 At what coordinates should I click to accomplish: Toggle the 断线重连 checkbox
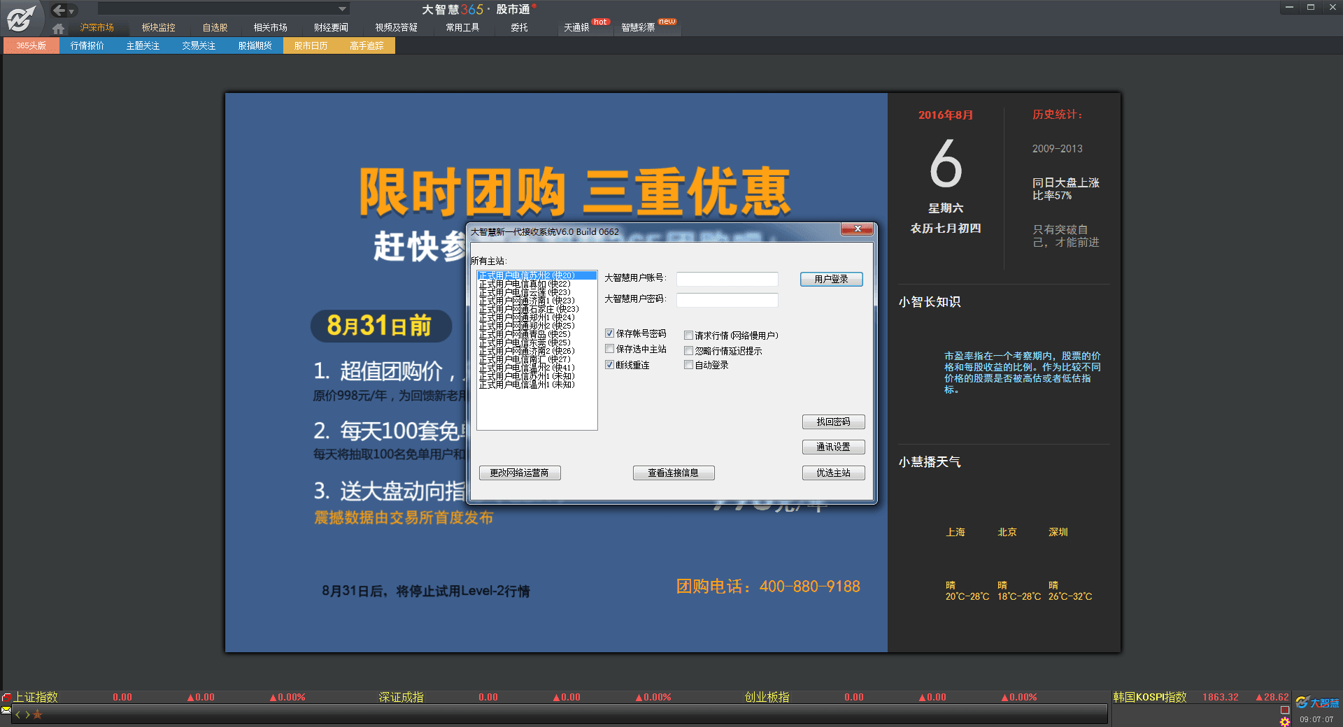point(610,365)
